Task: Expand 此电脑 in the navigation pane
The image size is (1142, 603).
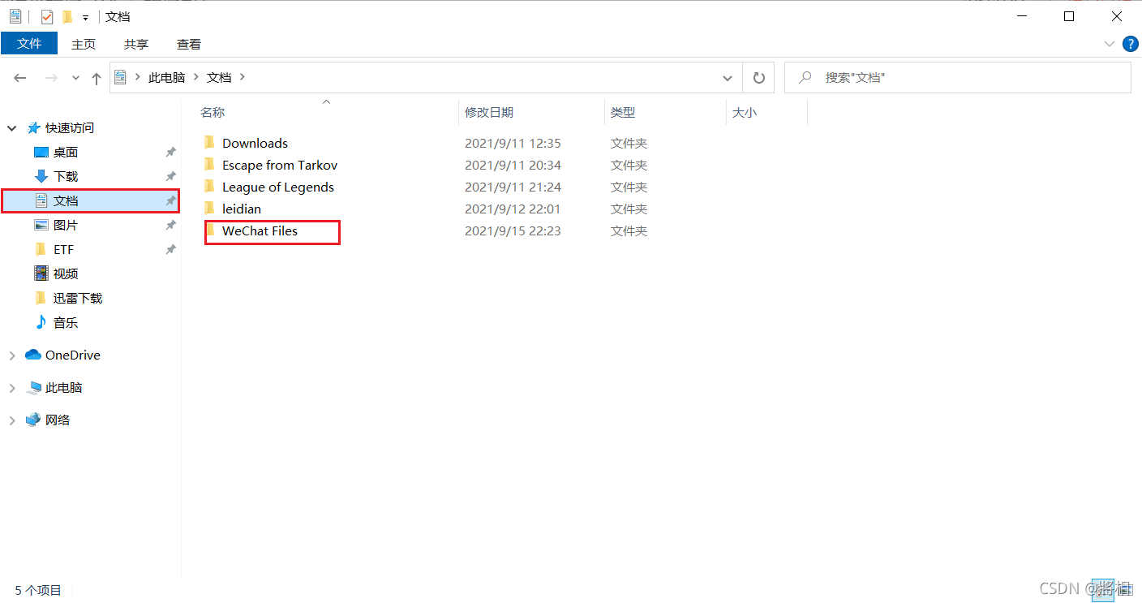Action: [12, 387]
